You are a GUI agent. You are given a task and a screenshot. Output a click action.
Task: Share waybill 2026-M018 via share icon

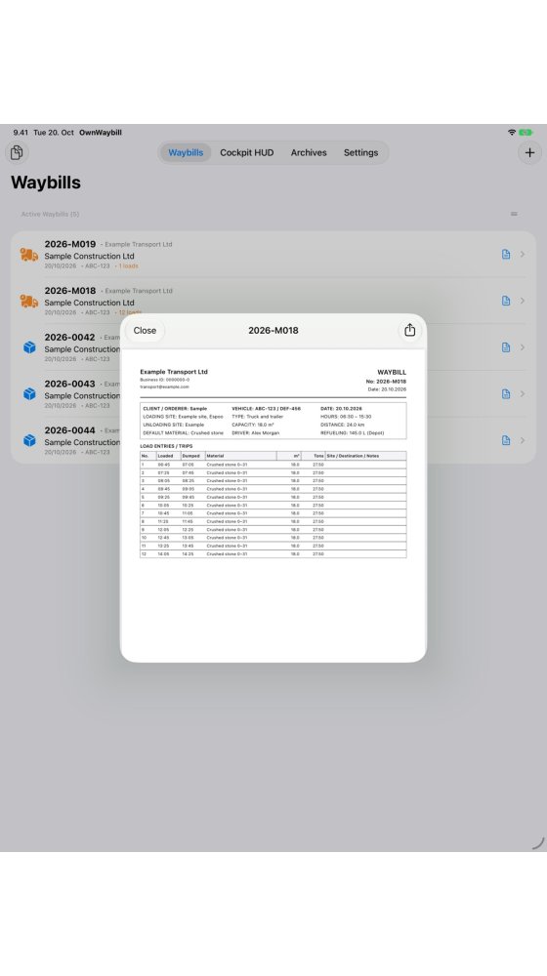pyautogui.click(x=409, y=331)
